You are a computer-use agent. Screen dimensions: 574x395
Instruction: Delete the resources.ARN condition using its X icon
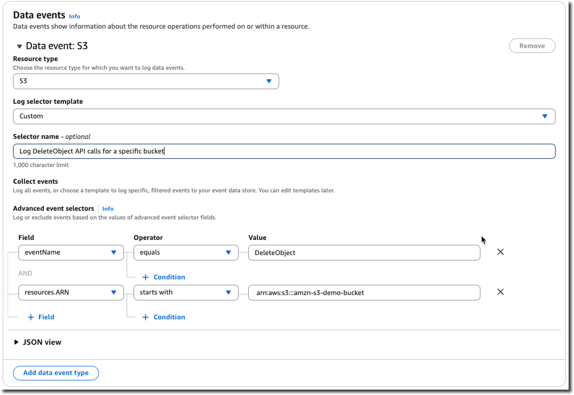[500, 292]
